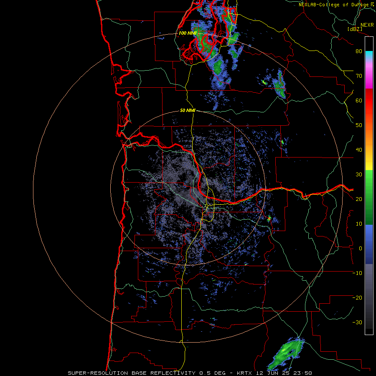Image resolution: width=376 pixels, height=376 pixels.
Task: Click the 50 value on the dBZ scale
Action: click(x=359, y=125)
